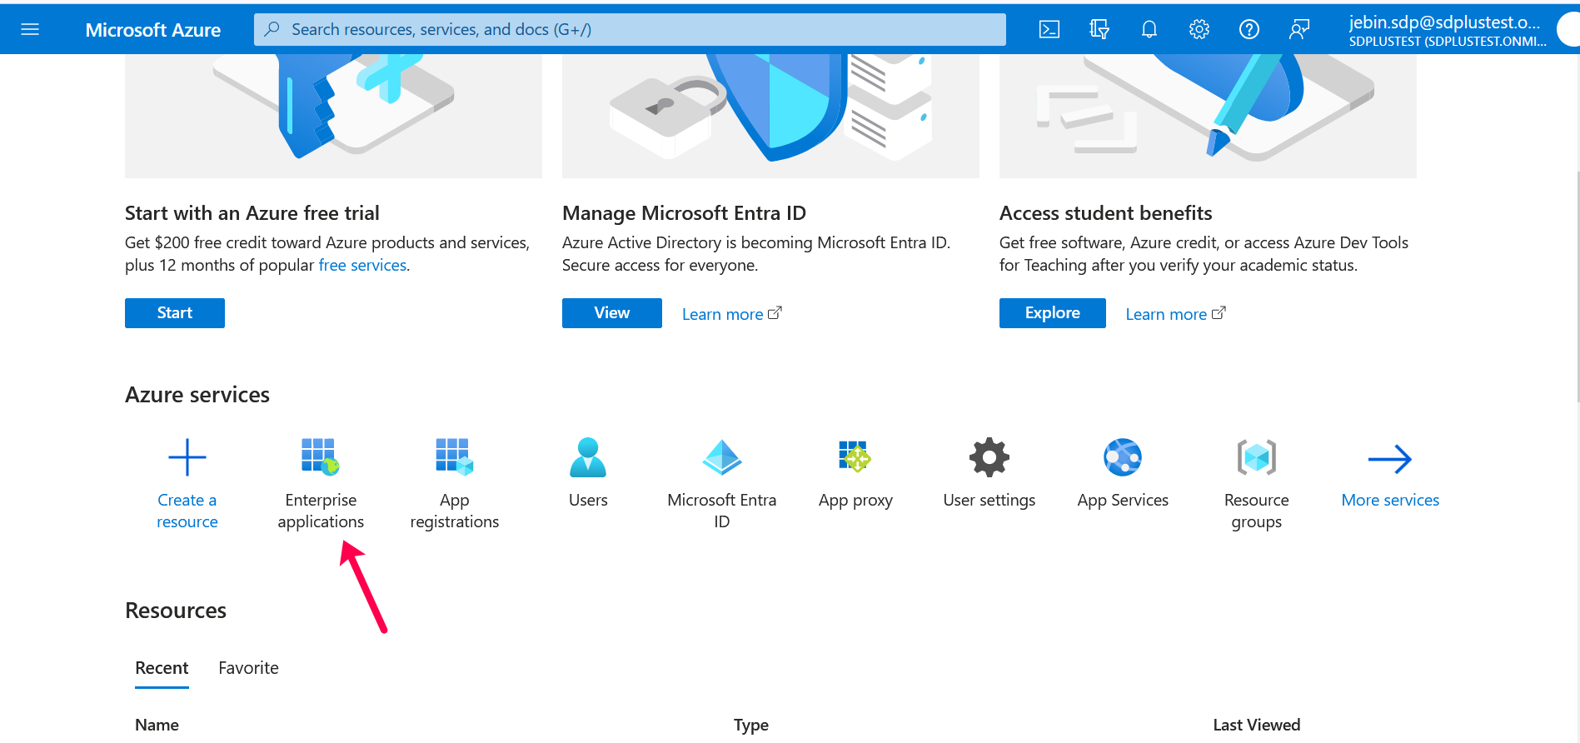Click View for Microsoft Entra ID
Image resolution: width=1580 pixels, height=743 pixels.
pos(612,313)
